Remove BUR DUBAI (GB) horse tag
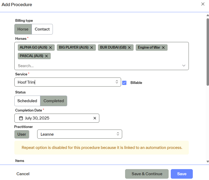The height and width of the screenshot is (180, 209). tap(129, 48)
